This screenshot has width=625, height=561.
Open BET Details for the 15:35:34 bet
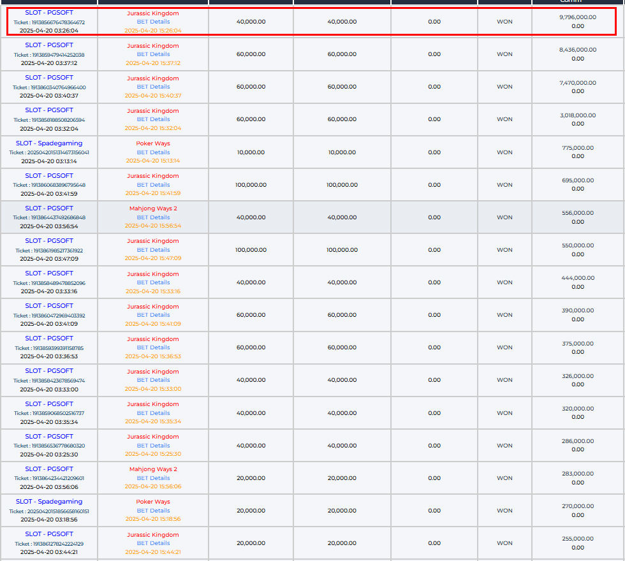153,413
